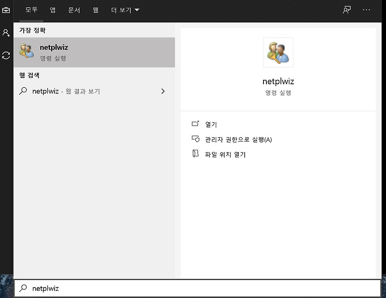Click the netplwiz search input field

[197, 288]
